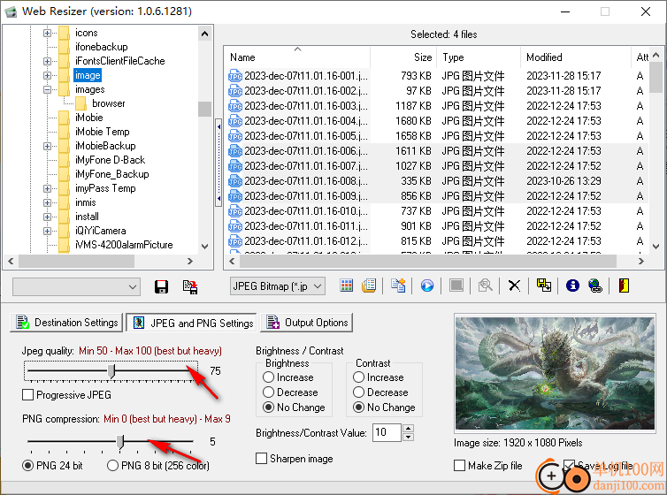This screenshot has width=667, height=495.
Task: Click the yellow save windows layout icon
Action: [544, 286]
